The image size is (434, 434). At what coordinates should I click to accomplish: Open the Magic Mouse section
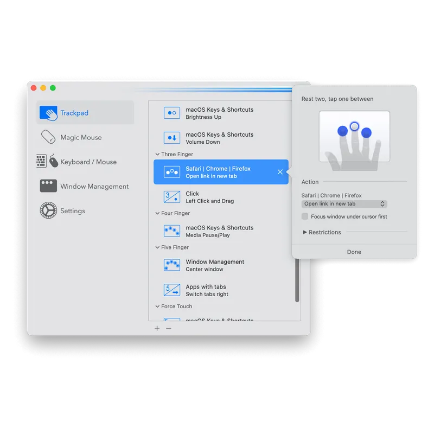[x=80, y=138]
